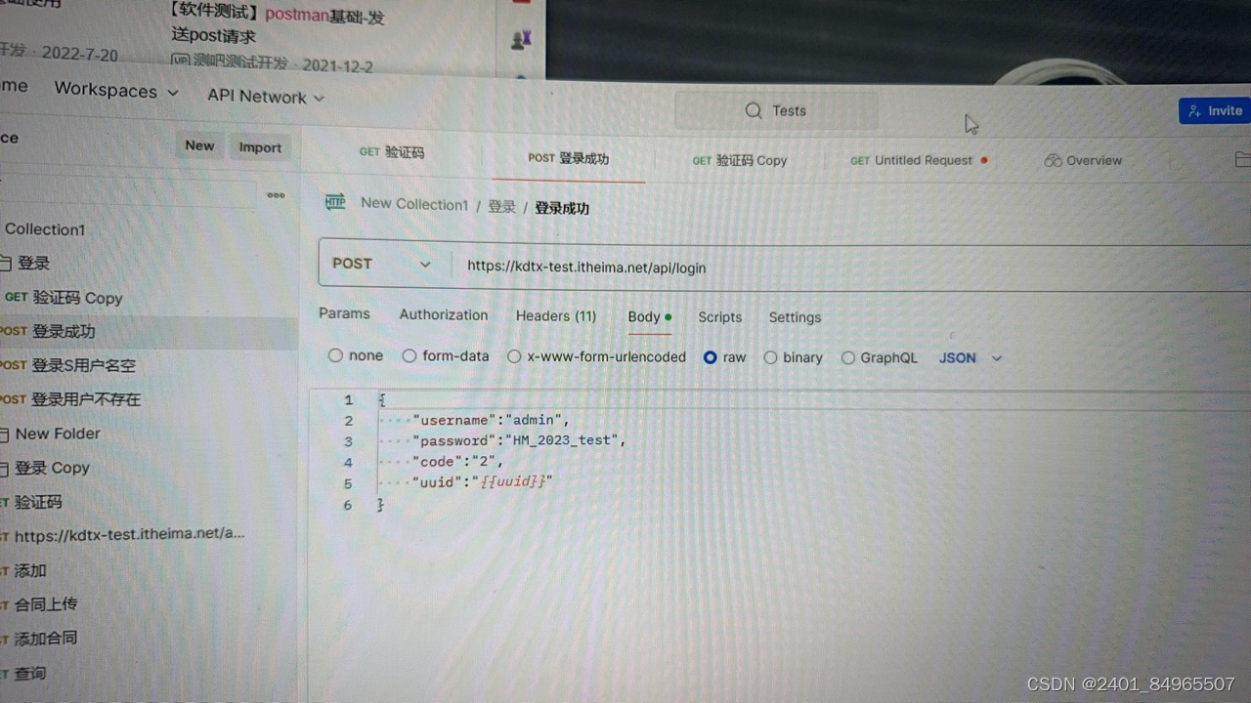
Task: Select x-www-form-urlencoded body type
Action: [514, 357]
